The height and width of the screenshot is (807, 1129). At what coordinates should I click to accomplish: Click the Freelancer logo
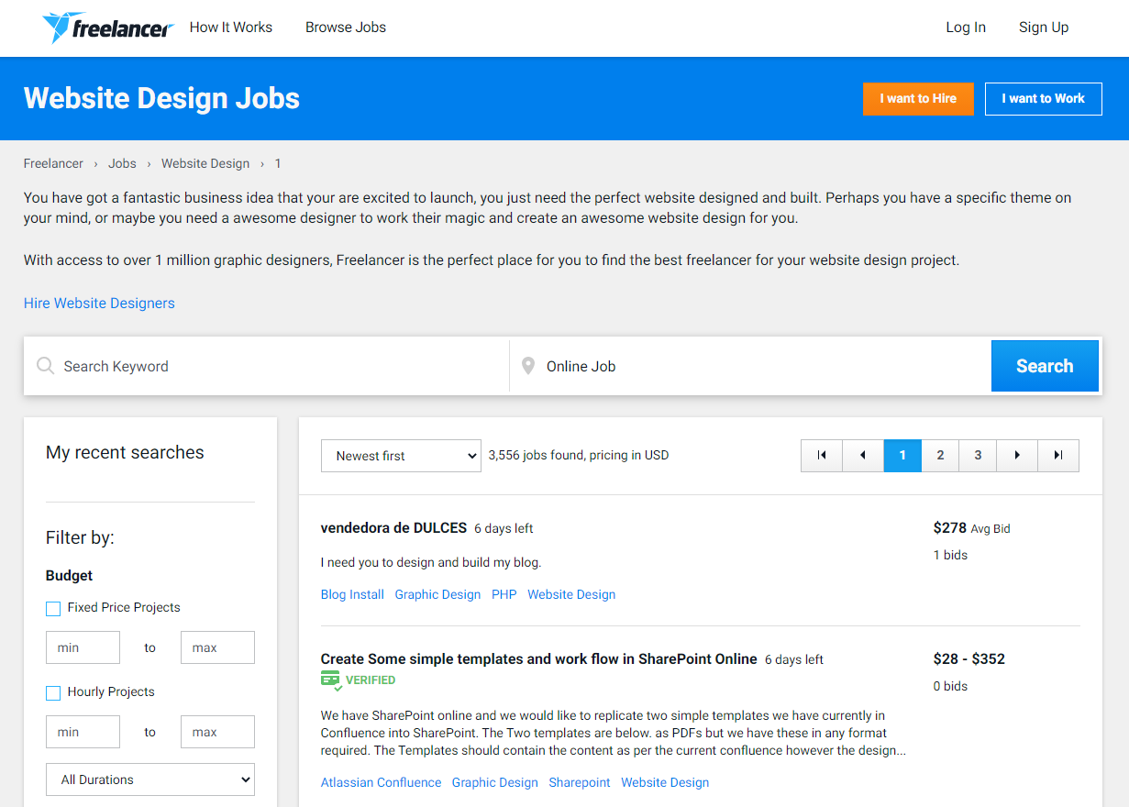click(x=107, y=28)
